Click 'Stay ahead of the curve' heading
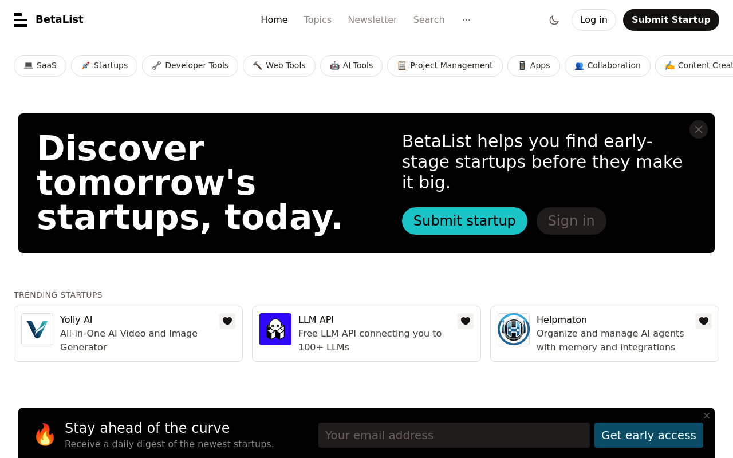733x458 pixels. [x=147, y=428]
